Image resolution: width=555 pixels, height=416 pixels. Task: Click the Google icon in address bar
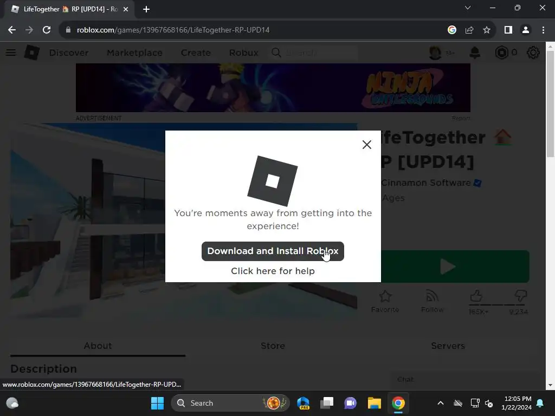point(451,30)
